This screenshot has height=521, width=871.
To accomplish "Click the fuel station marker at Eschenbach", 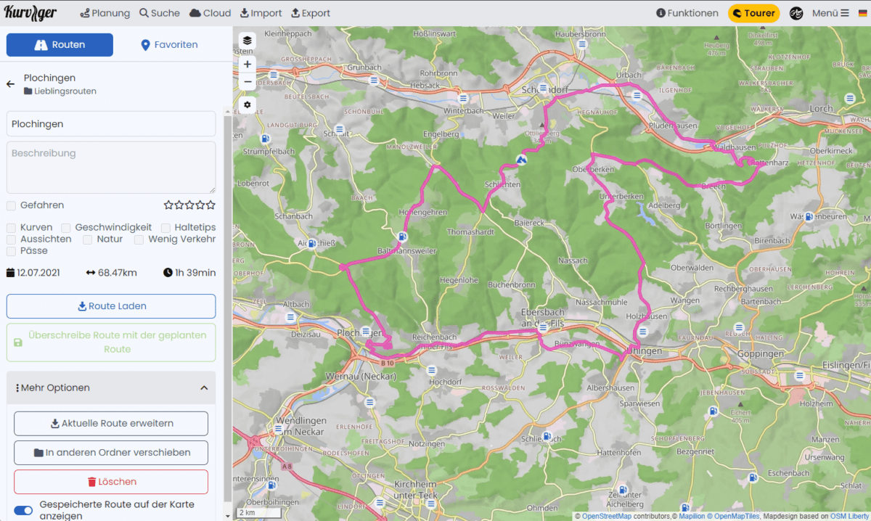I will click(x=753, y=477).
